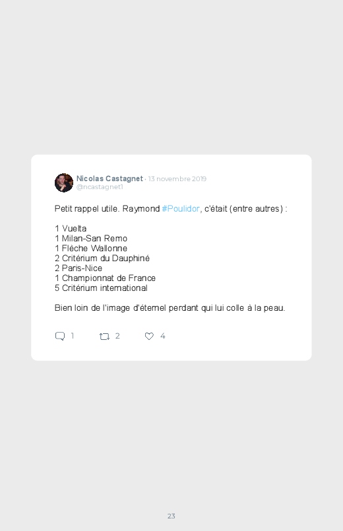Click the reply speech bubble icon
This screenshot has width=343, height=531.
pos(60,336)
